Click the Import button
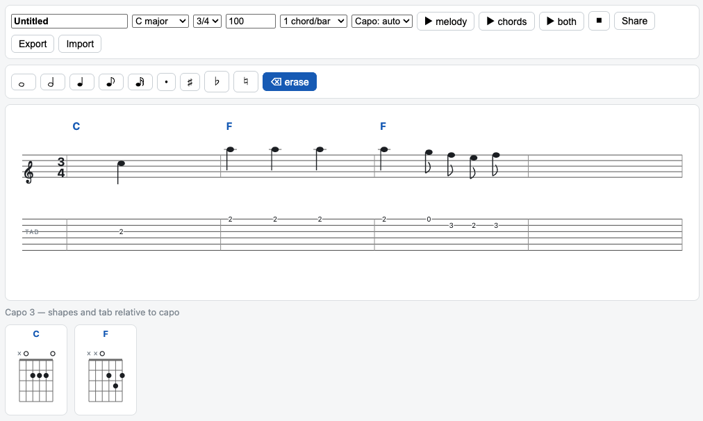703x421 pixels. [80, 44]
